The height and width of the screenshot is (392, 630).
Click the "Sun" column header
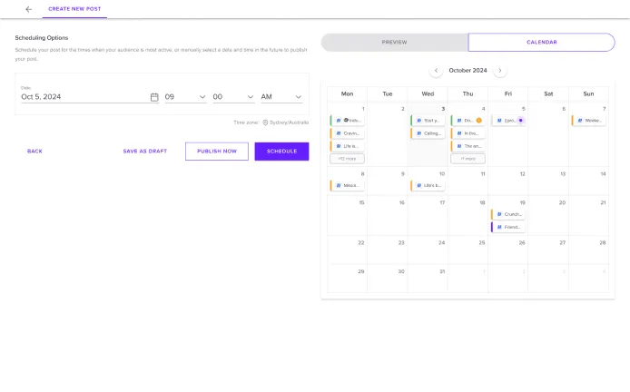[x=588, y=94]
